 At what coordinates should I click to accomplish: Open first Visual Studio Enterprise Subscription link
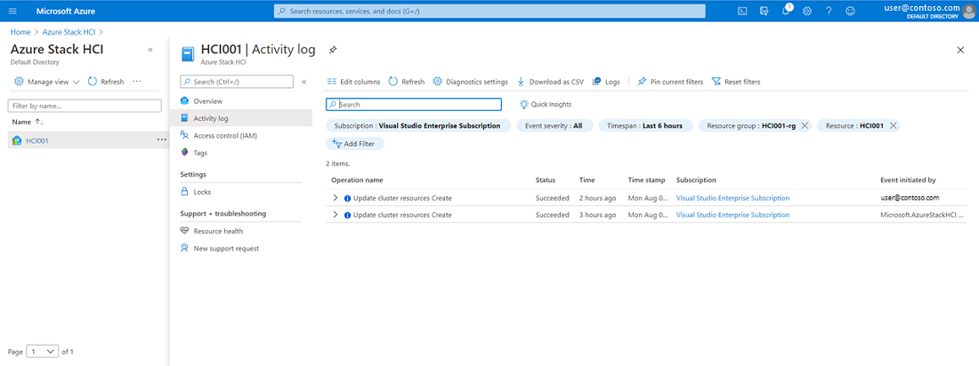732,198
